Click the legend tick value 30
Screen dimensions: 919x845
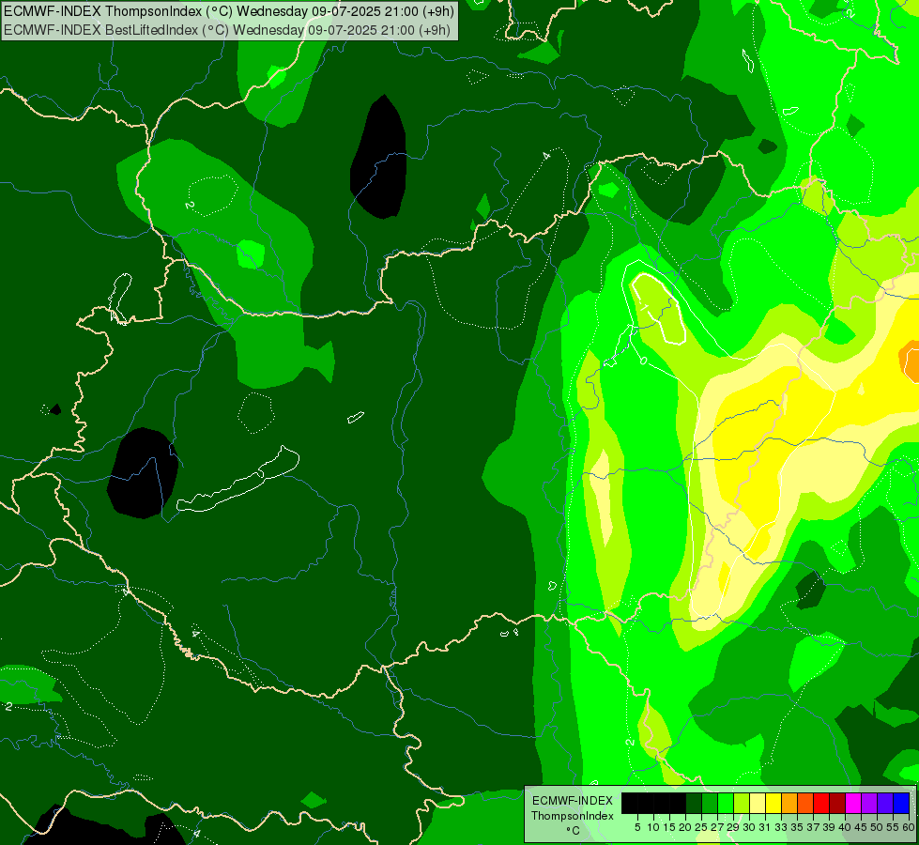(750, 827)
